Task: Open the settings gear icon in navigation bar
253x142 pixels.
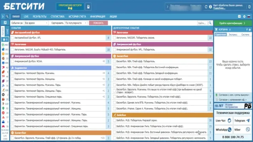Action: click(244, 16)
